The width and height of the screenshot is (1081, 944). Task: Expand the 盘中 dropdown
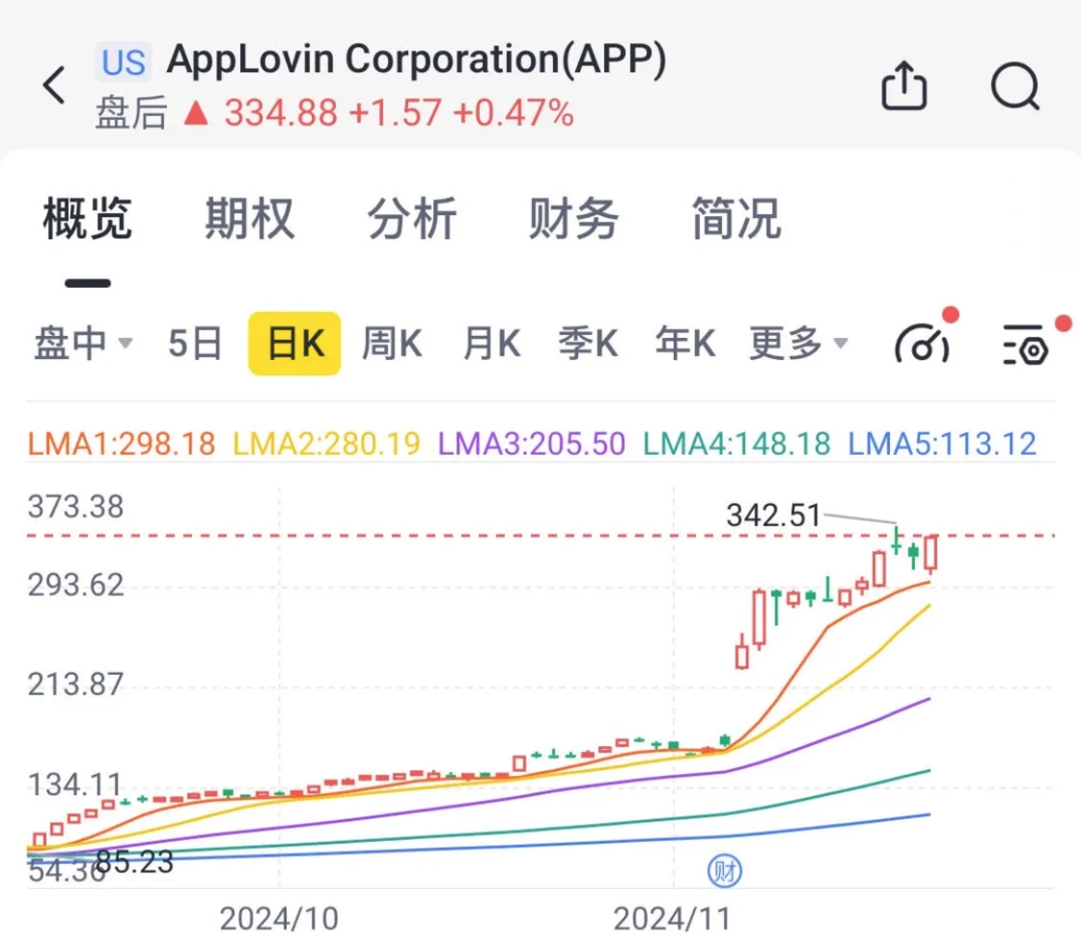pos(83,344)
